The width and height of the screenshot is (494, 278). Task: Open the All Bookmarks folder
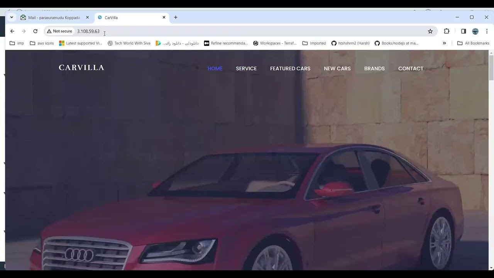tap(473, 43)
